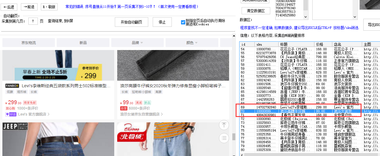Image resolution: width=380 pixels, height=156 pixels.
Task: Select sku 71404525860 in sku list
Action: click(286, 15)
